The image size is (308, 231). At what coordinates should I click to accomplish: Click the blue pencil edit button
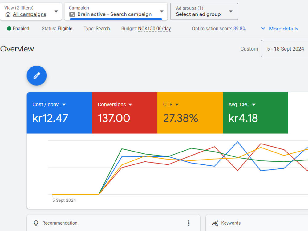pyautogui.click(x=37, y=76)
